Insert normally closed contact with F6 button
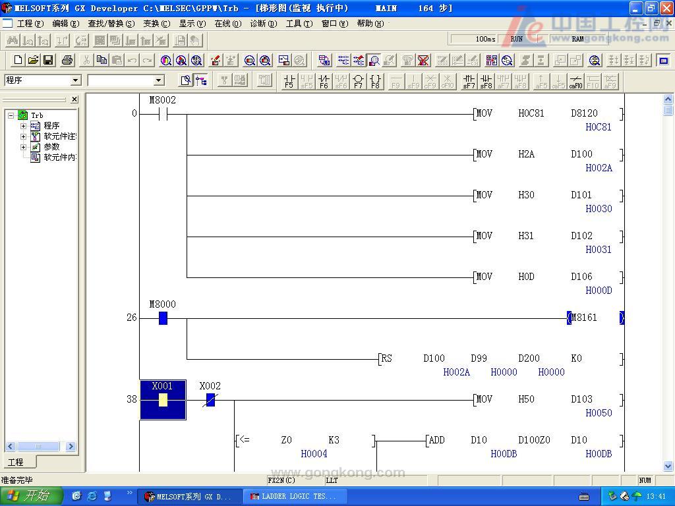The image size is (675, 506). 323,81
